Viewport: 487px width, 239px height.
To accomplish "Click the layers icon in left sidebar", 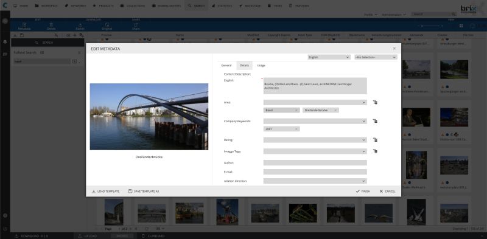I will [5, 42].
